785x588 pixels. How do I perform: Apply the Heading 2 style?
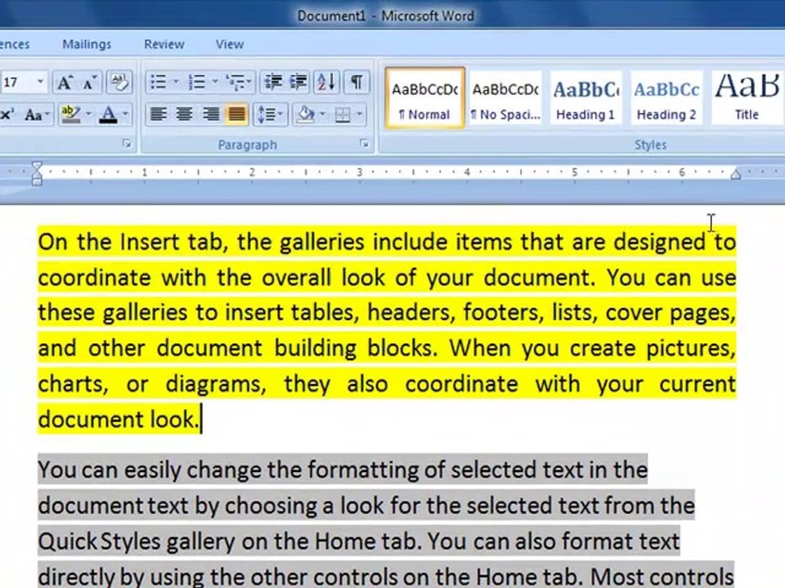click(x=666, y=99)
